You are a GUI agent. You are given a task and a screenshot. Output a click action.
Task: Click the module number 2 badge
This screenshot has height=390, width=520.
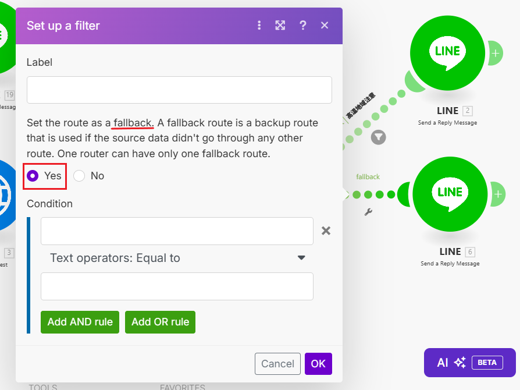pyautogui.click(x=468, y=111)
